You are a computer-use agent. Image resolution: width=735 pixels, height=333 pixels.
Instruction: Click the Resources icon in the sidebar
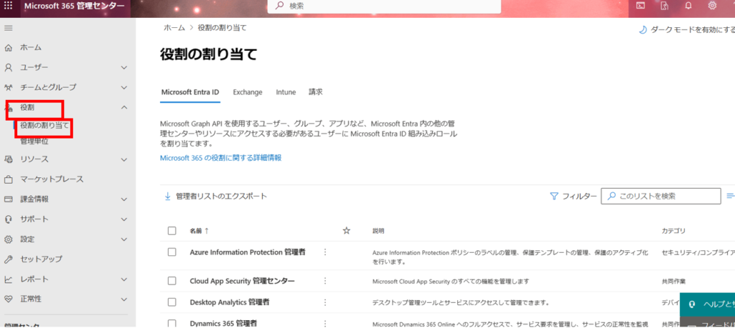click(8, 159)
